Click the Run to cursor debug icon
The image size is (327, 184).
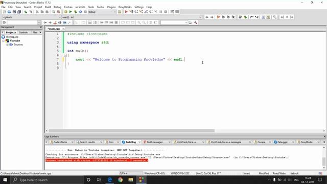(131, 12)
